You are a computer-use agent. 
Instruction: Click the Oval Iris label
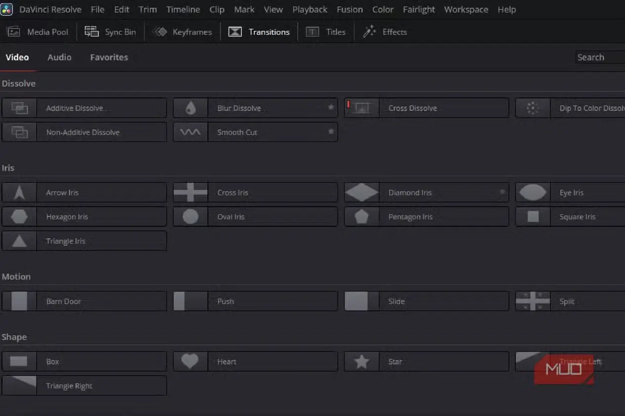pyautogui.click(x=231, y=216)
